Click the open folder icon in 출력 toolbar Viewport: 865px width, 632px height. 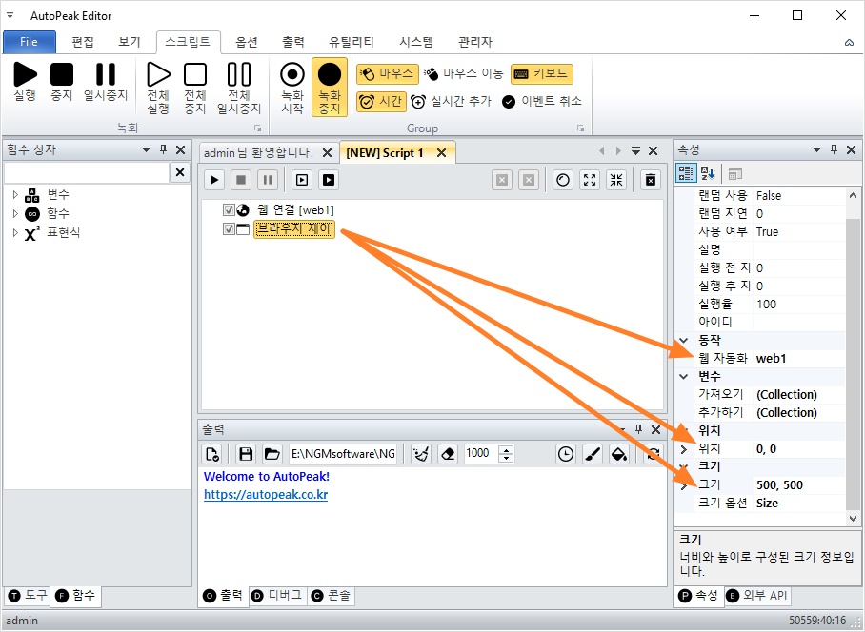tap(272, 454)
